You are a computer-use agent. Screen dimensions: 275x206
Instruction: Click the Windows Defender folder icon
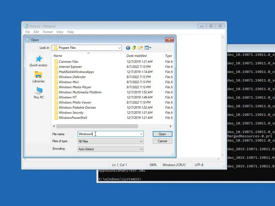click(x=56, y=77)
